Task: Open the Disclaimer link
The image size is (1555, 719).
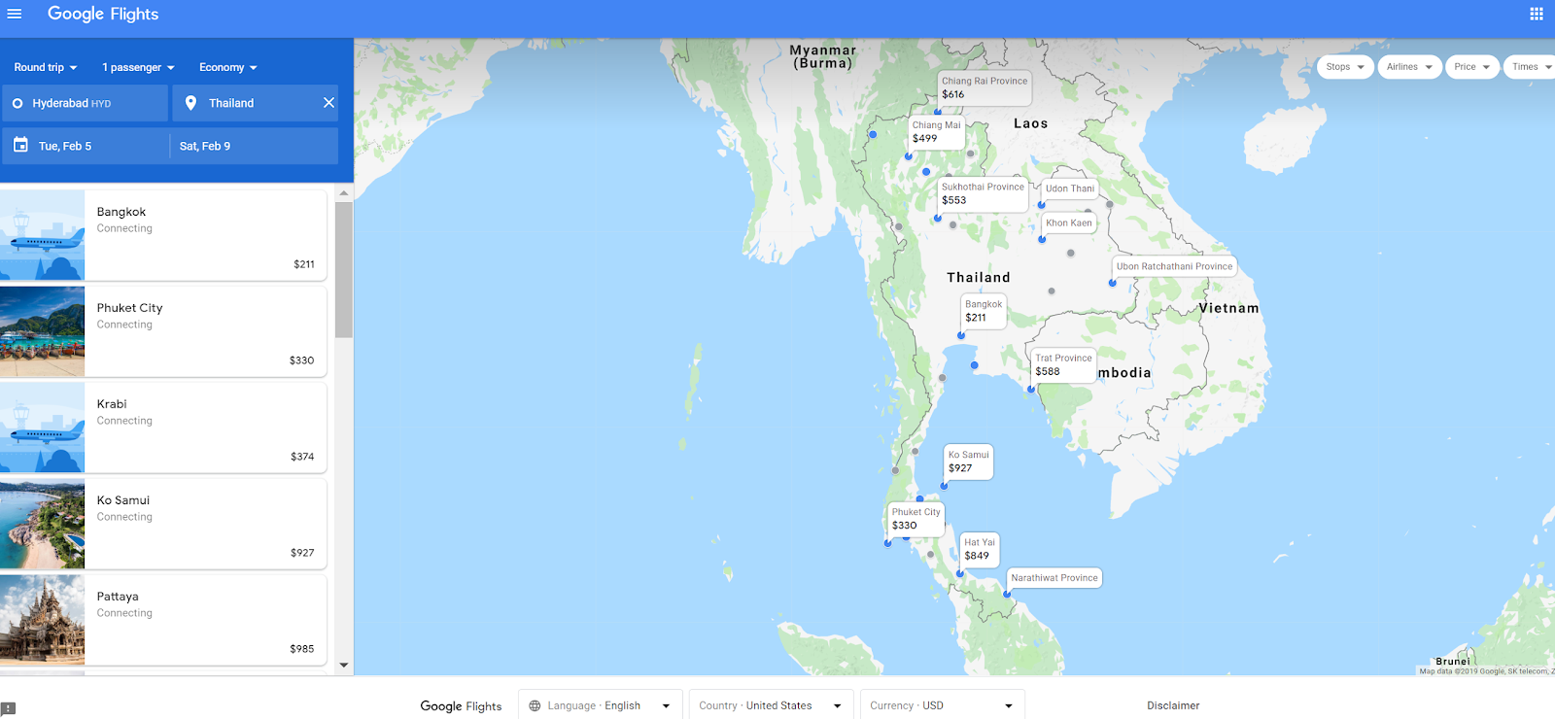Action: (x=1173, y=705)
